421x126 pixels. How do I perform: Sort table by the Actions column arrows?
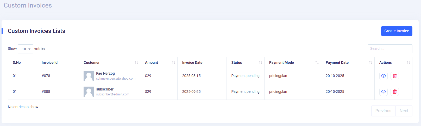[x=408, y=63]
